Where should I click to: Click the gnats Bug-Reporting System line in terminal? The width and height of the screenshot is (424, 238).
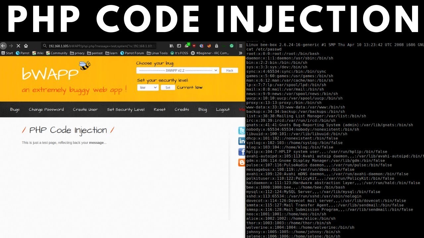[330, 125]
